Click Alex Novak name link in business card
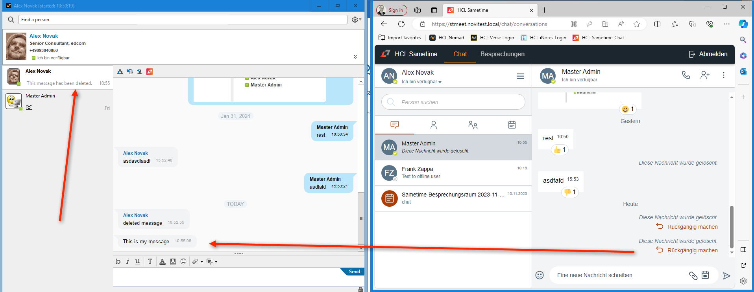Viewport: 754px width, 292px height. coord(44,36)
